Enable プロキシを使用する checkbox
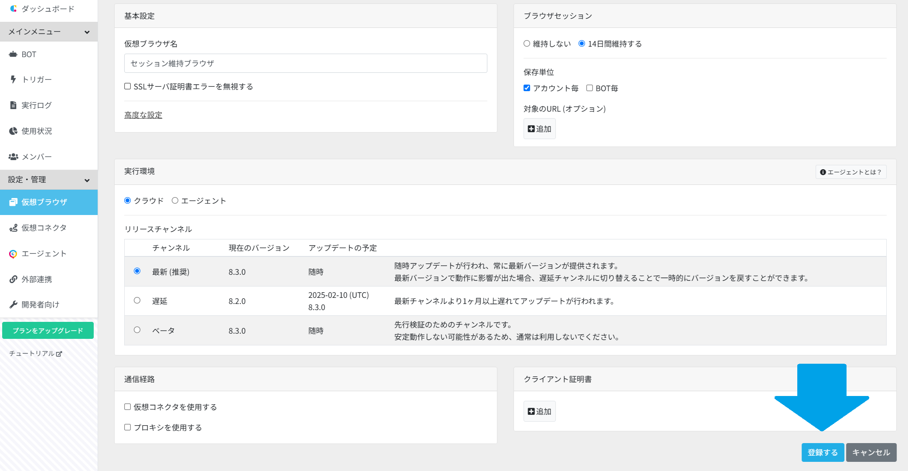 pyautogui.click(x=128, y=427)
